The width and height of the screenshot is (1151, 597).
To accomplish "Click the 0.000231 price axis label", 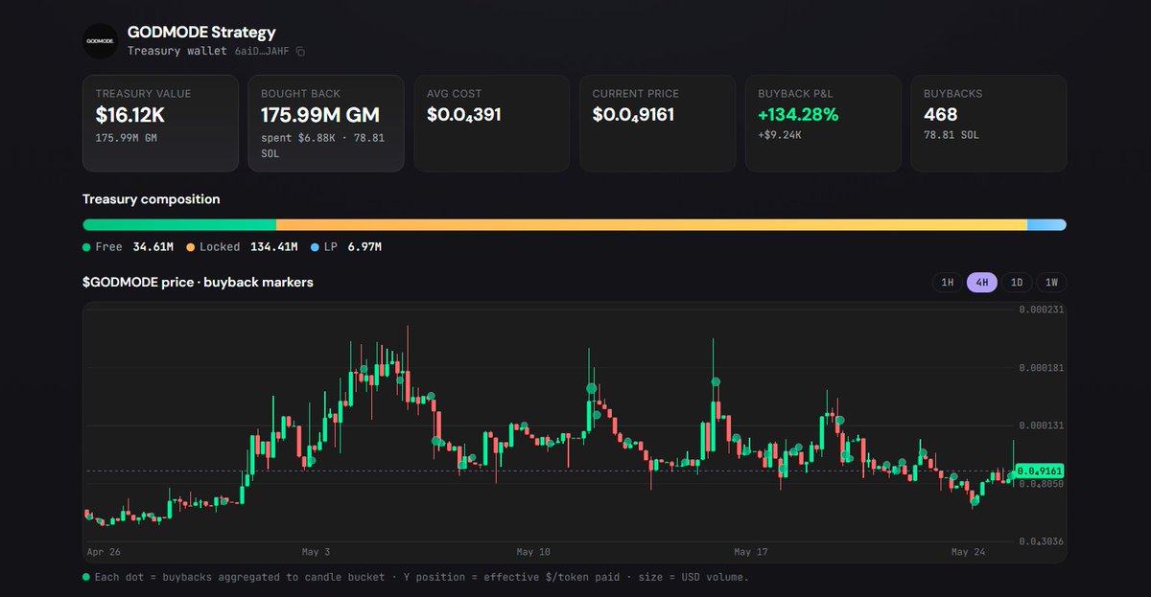I will (x=1041, y=310).
